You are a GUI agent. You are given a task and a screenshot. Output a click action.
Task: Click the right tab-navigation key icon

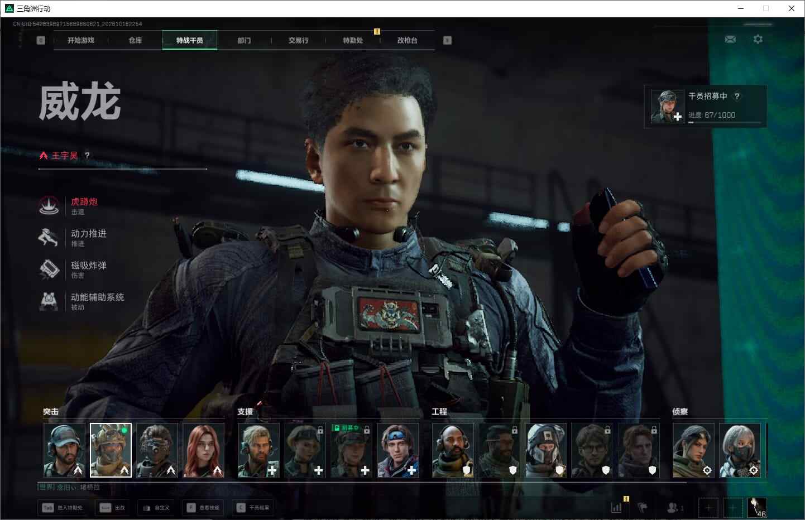(x=447, y=40)
